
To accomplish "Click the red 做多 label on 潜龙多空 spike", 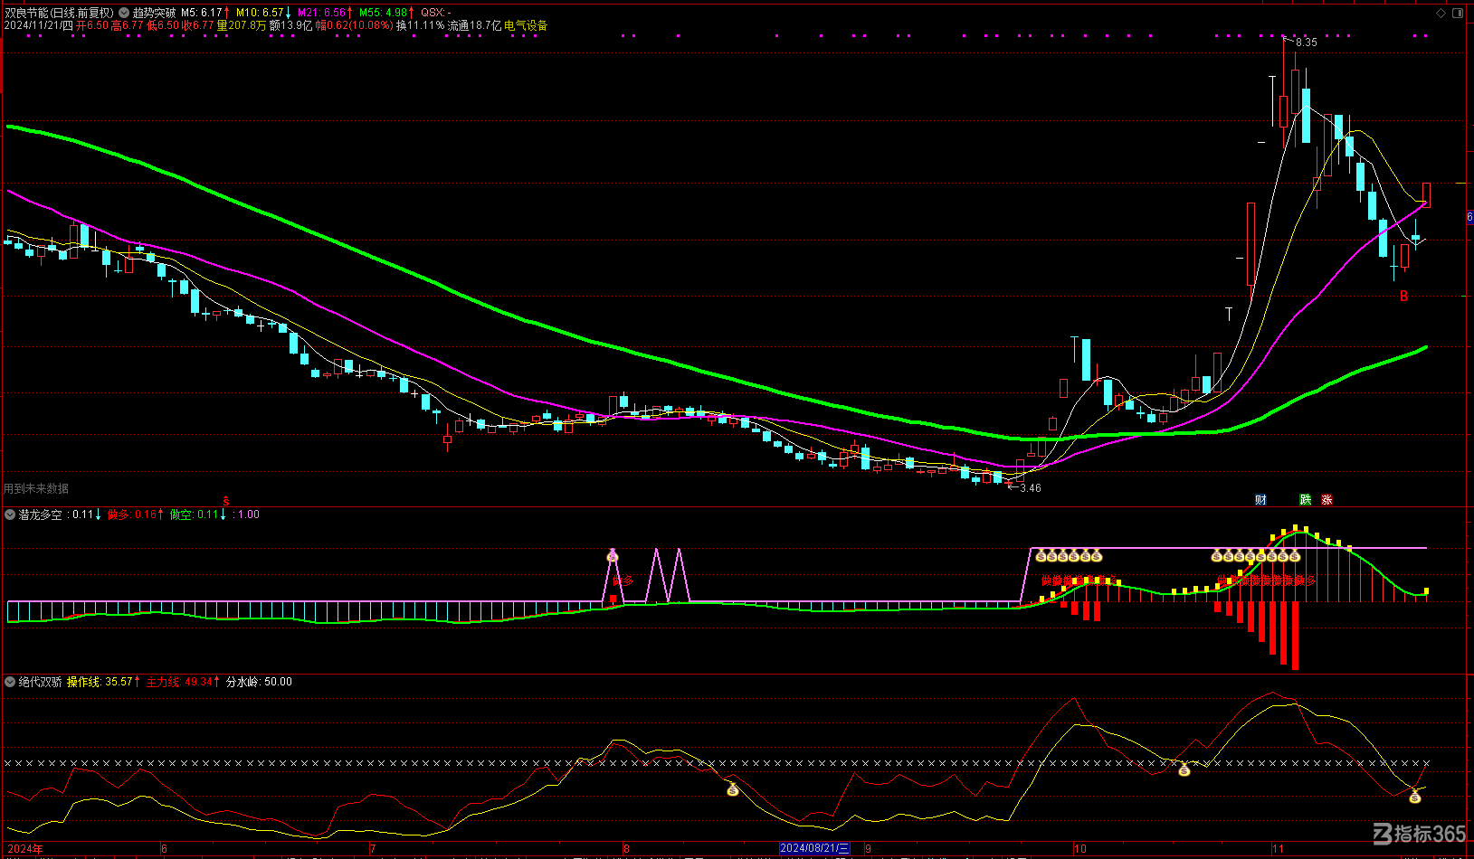I will click(x=623, y=581).
